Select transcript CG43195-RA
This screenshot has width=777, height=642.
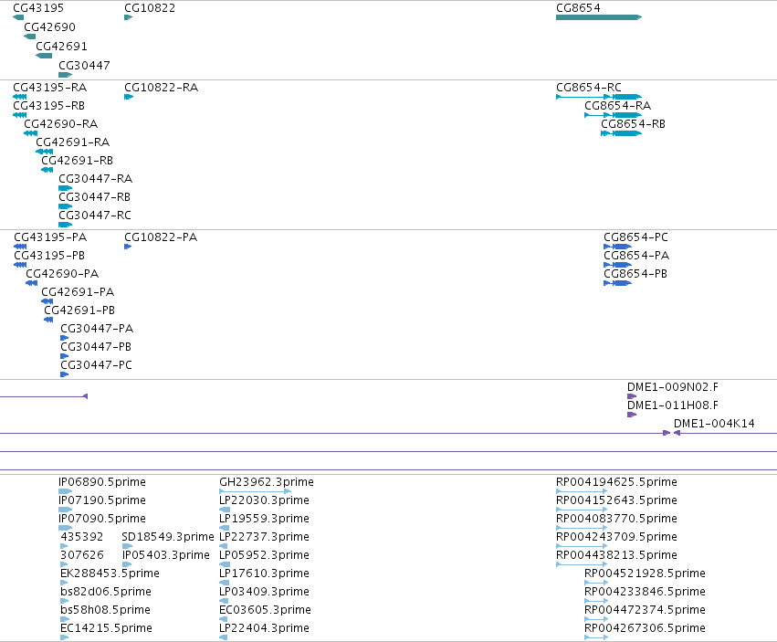[x=50, y=88]
